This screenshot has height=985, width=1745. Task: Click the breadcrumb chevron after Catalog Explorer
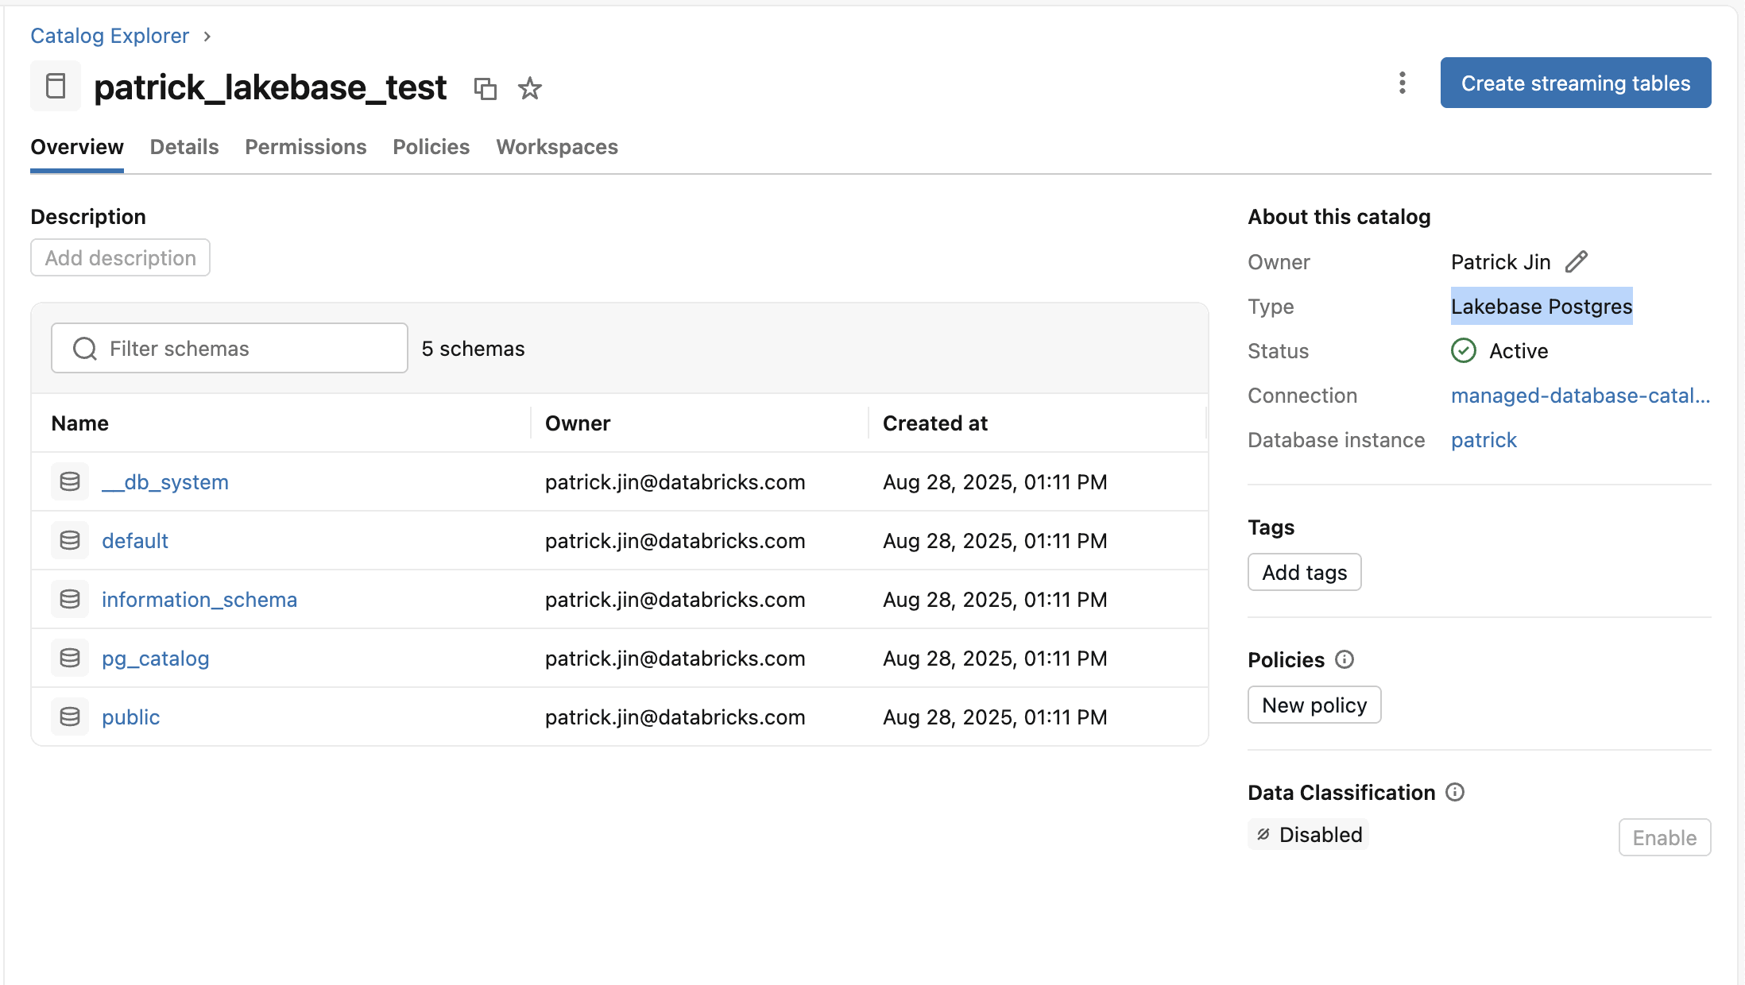[x=207, y=36]
